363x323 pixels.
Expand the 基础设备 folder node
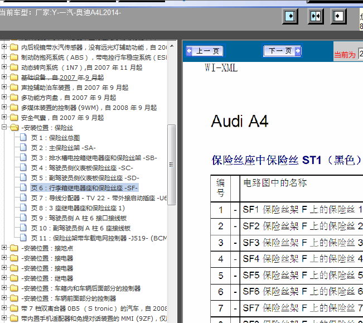click(4, 76)
